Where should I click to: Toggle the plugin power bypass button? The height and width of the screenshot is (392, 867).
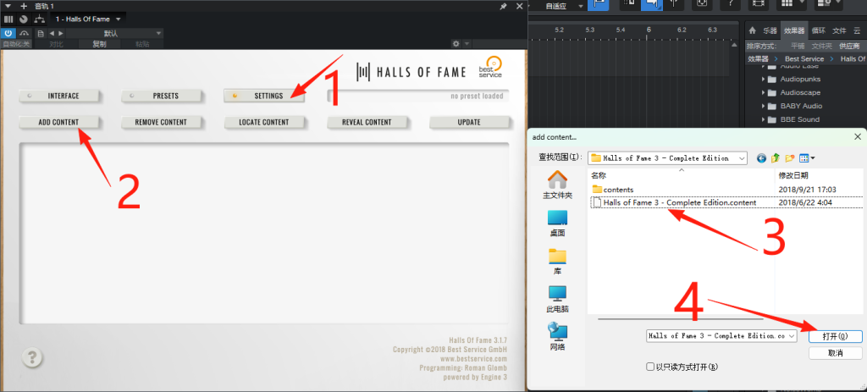8,33
